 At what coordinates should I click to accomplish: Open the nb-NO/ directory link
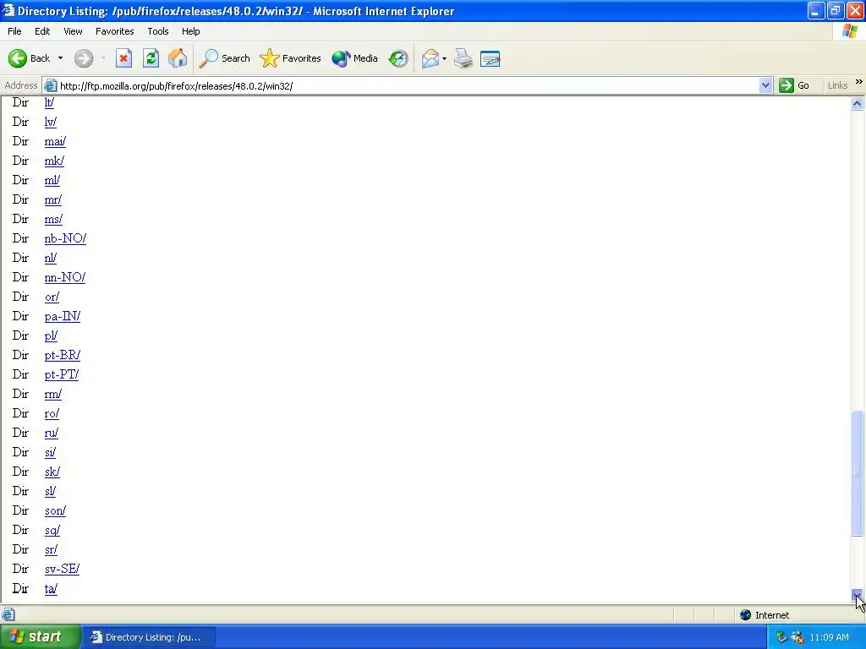(x=65, y=238)
